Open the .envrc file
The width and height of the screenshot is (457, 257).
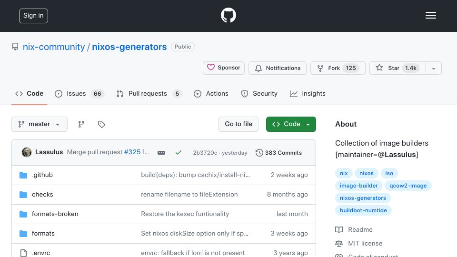tap(41, 253)
